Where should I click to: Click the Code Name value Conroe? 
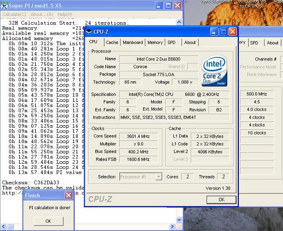(140, 66)
